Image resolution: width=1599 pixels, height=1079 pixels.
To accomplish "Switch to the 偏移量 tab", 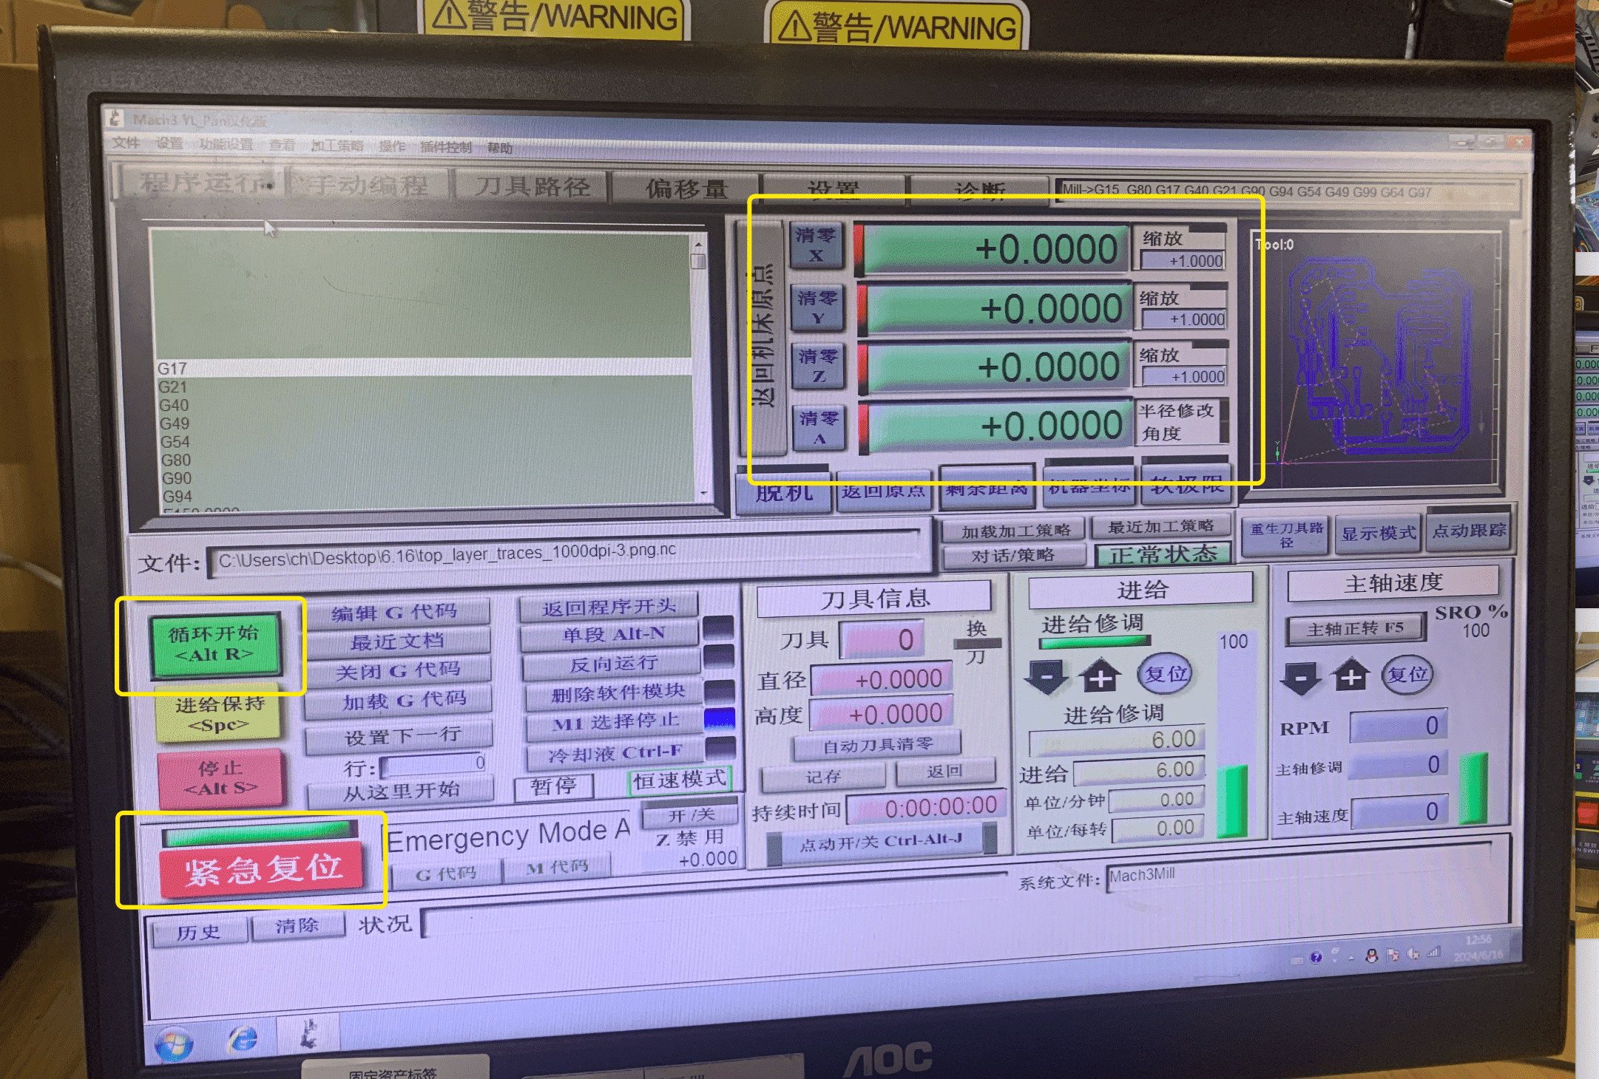I will 687,188.
